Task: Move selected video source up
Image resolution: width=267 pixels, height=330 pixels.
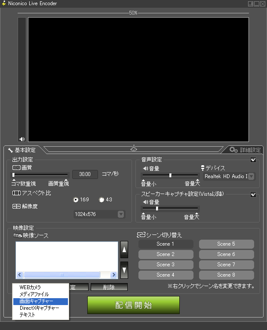Action: click(x=124, y=250)
